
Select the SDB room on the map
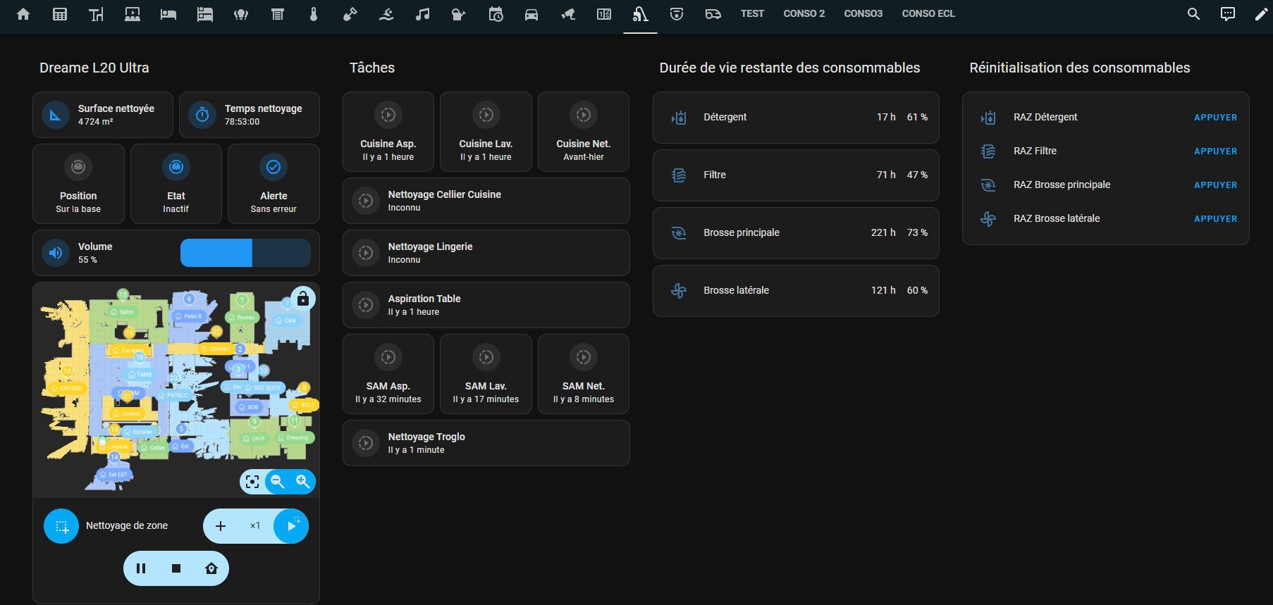(x=249, y=407)
